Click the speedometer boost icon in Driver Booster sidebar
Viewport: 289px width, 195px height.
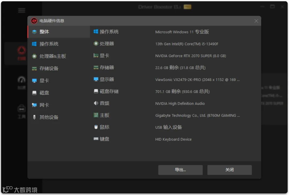[22, 80]
